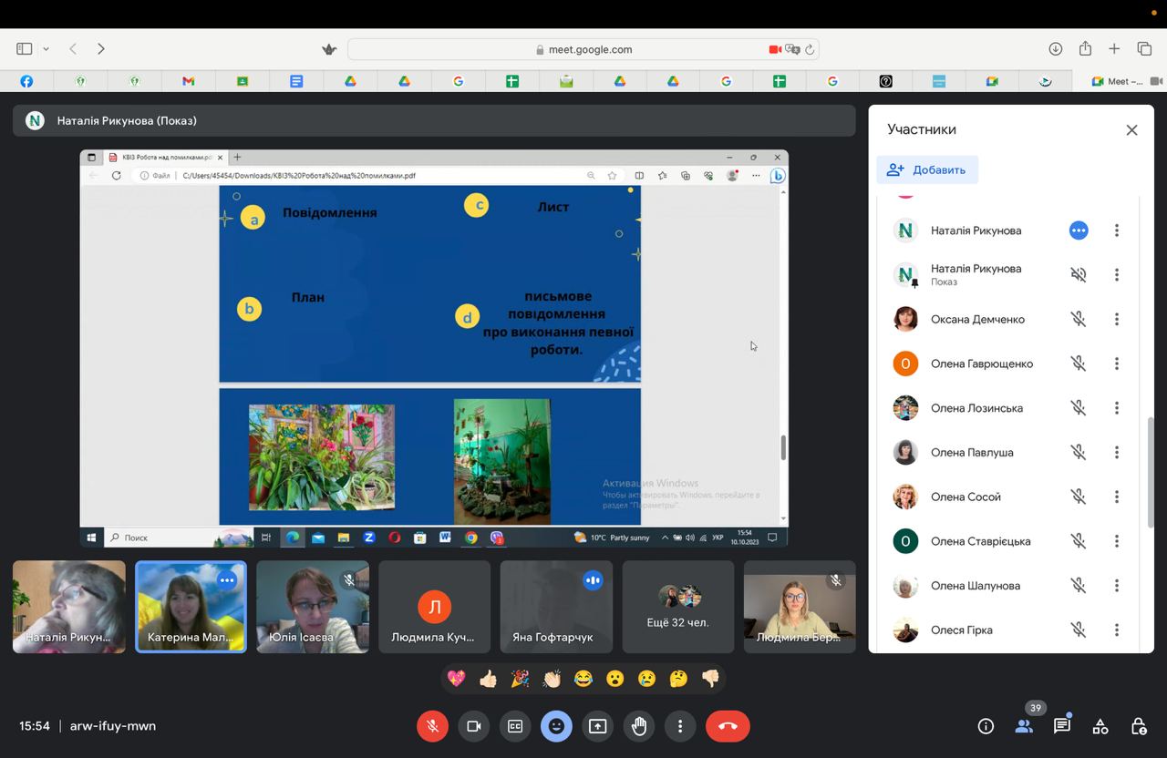Toggle the participants panel icon
Image resolution: width=1167 pixels, height=758 pixels.
pos(1024,726)
